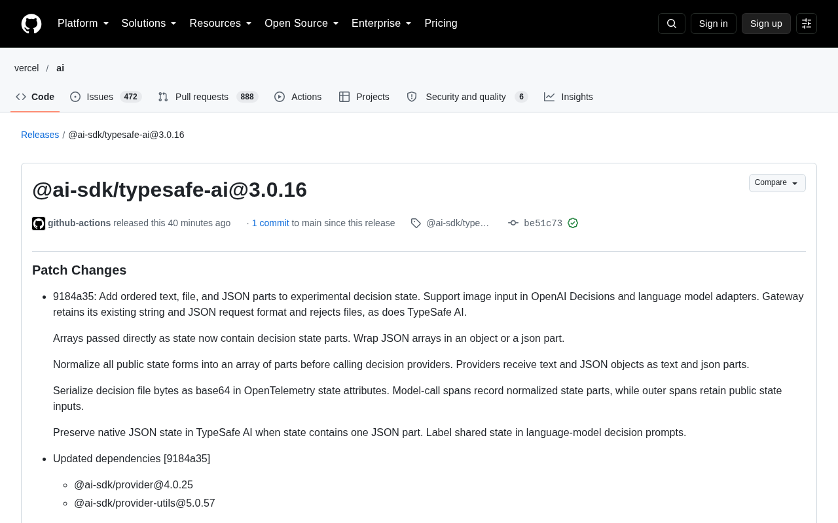The image size is (838, 523).
Task: Click the commit icon beside be51c73
Action: (513, 223)
